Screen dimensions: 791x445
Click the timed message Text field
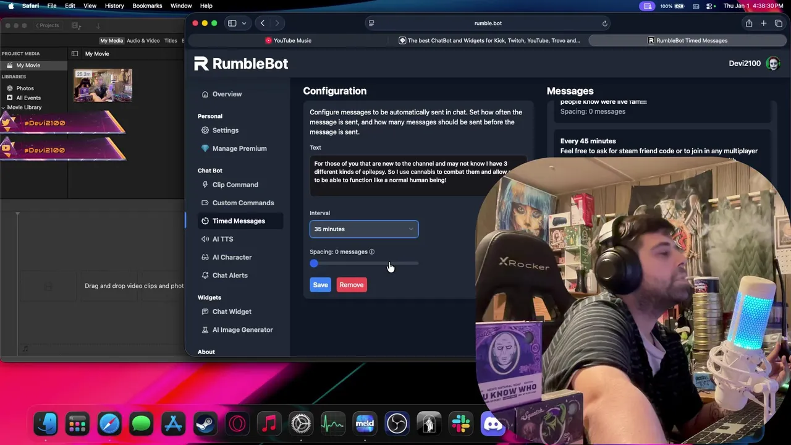coord(417,176)
